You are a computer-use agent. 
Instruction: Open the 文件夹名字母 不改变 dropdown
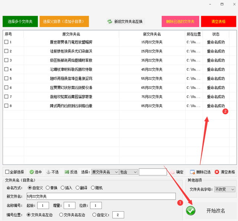click(225, 189)
